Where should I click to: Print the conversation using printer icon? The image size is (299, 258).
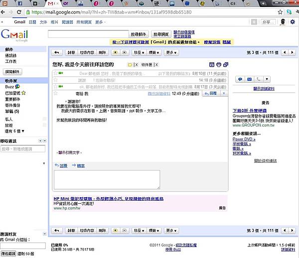(x=219, y=65)
